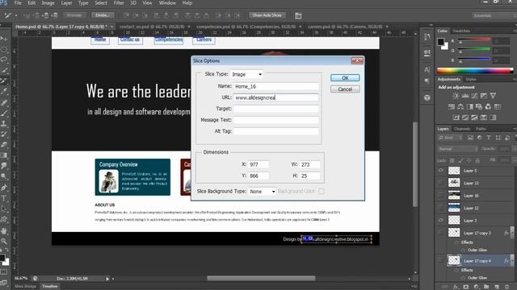Open the Filter menu
The image size is (517, 290).
(x=119, y=3)
